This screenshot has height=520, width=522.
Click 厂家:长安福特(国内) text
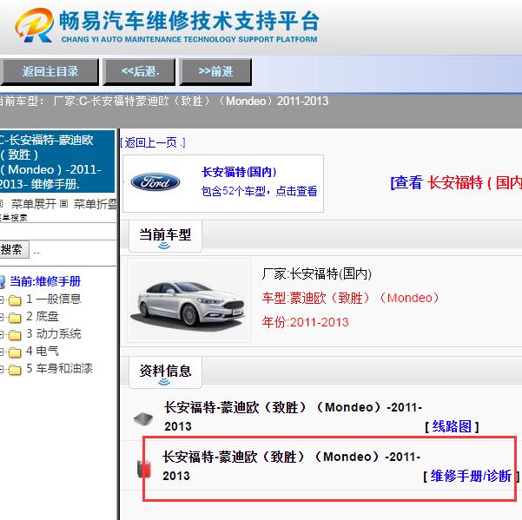coord(317,273)
